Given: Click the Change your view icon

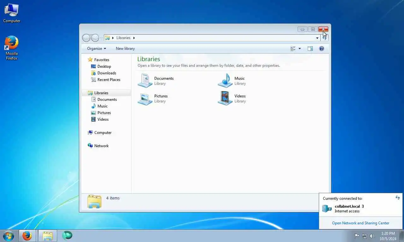Looking at the screenshot, I should point(293,49).
